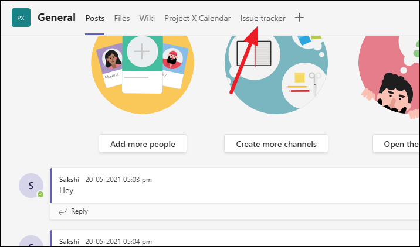The width and height of the screenshot is (420, 247).
Task: Open Sakshi's avatar beside Hey message
Action: click(31, 186)
